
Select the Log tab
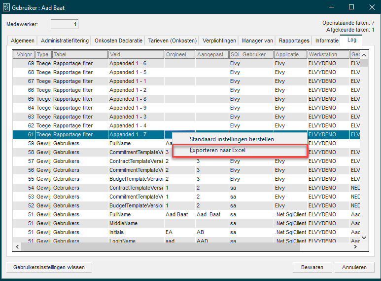click(x=351, y=40)
